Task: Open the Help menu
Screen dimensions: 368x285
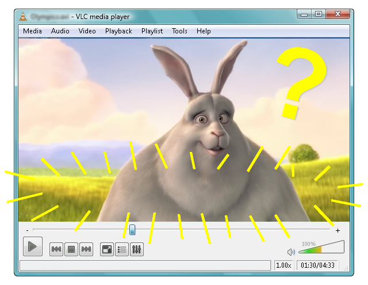Action: click(204, 31)
